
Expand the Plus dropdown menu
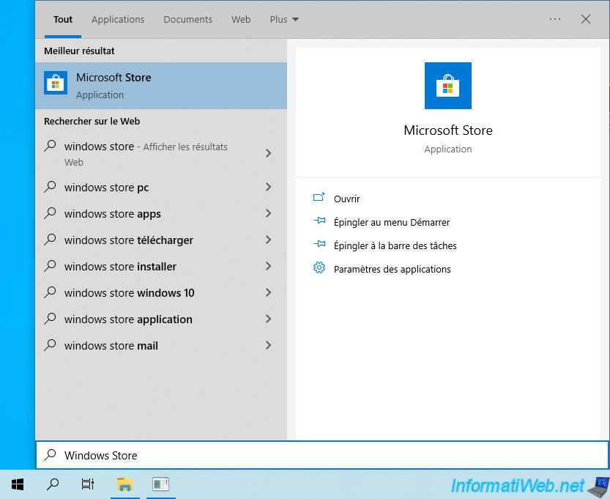(284, 20)
